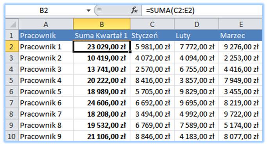This screenshot has width=267, height=146.
Task: Click the 'Styczeń' header cell
Action: click(152, 35)
